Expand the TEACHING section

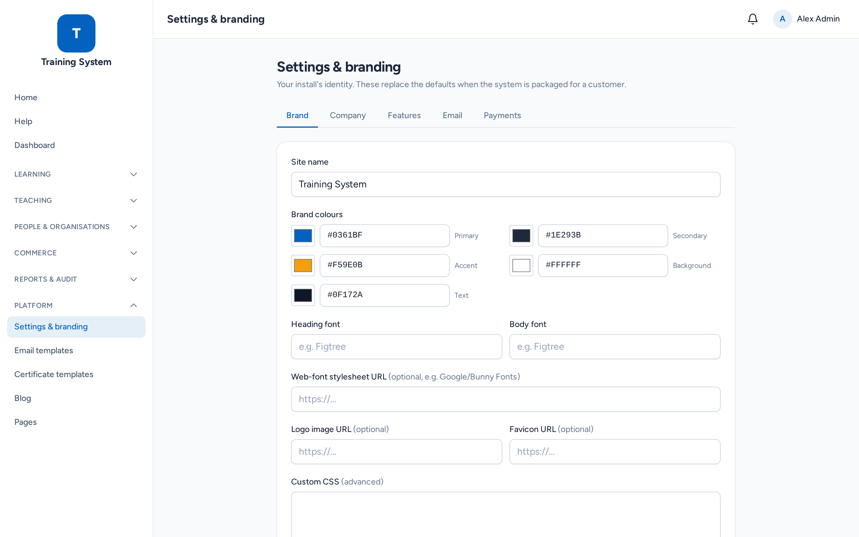[x=76, y=201]
